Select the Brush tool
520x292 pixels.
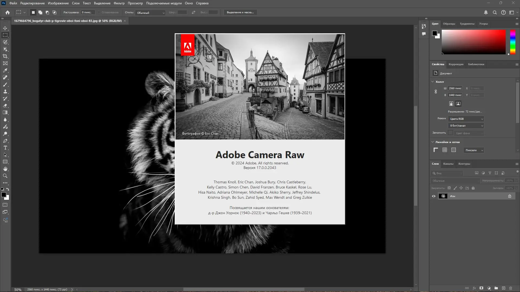click(5, 84)
